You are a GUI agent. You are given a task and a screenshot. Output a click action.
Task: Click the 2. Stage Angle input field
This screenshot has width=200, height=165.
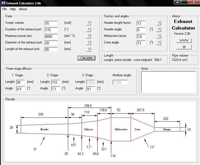(55, 89)
